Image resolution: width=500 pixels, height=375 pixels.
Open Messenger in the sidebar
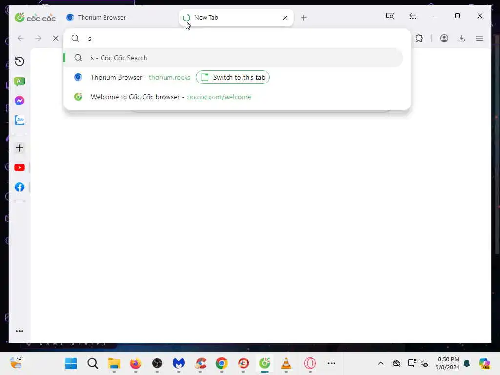pos(20,101)
